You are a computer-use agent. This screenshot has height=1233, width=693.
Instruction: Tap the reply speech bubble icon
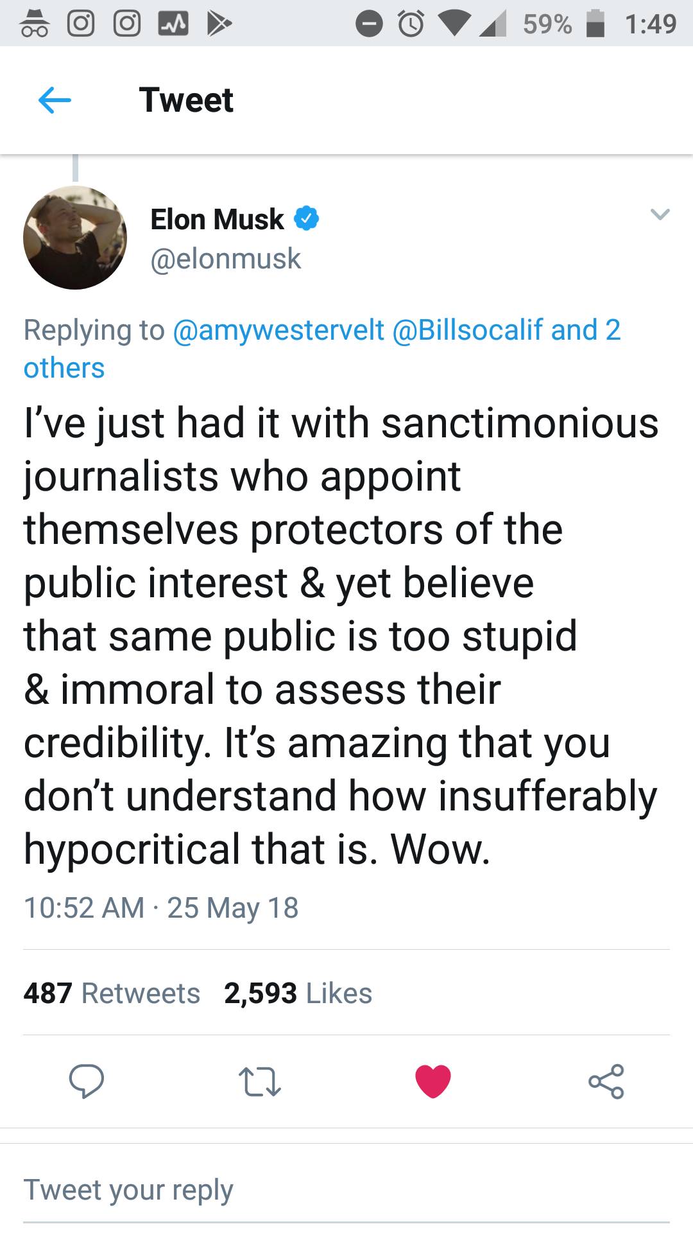tap(87, 1081)
